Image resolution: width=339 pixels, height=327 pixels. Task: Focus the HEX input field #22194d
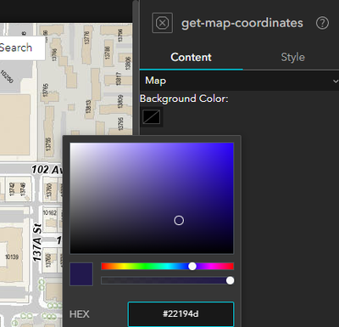coord(181,314)
